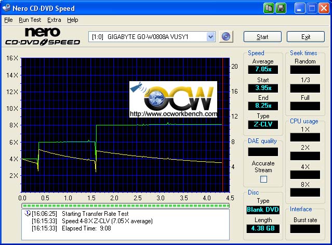Close the Nero CD-DVD Speed window
This screenshot has height=245, width=332.
pos(324,8)
